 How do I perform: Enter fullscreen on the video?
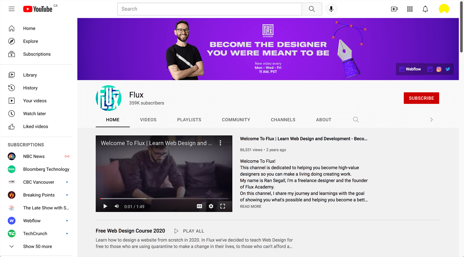click(223, 206)
